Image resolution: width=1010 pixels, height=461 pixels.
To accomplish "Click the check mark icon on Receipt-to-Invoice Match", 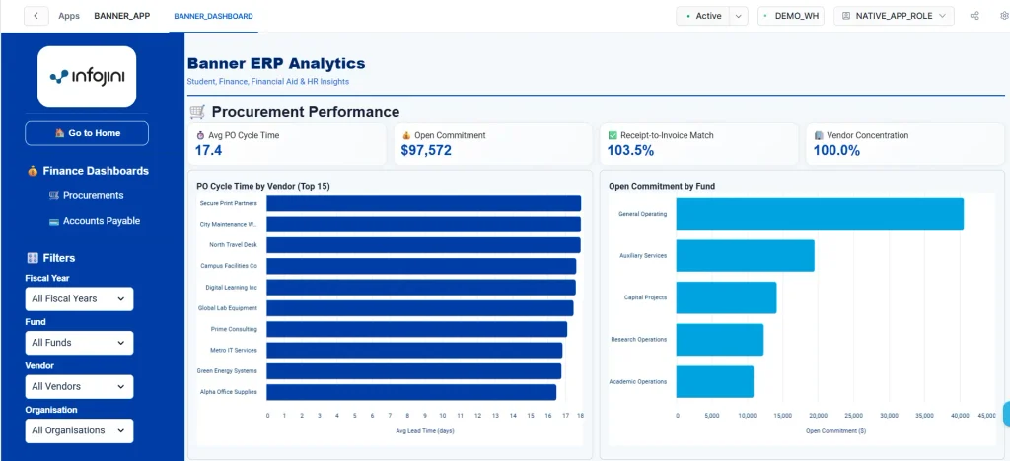I will point(613,136).
